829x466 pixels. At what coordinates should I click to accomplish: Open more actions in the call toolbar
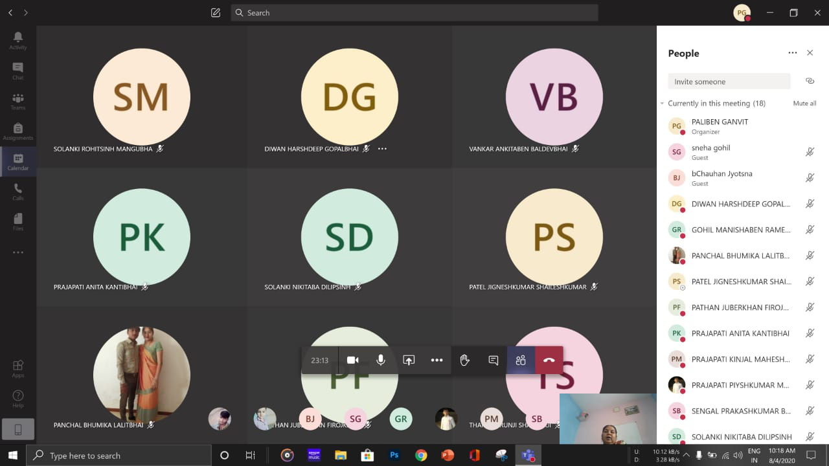[437, 361]
